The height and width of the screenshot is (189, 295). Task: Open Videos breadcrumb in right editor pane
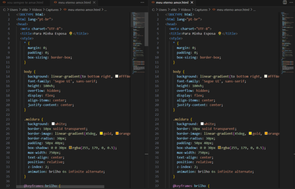pyautogui.click(x=186, y=10)
